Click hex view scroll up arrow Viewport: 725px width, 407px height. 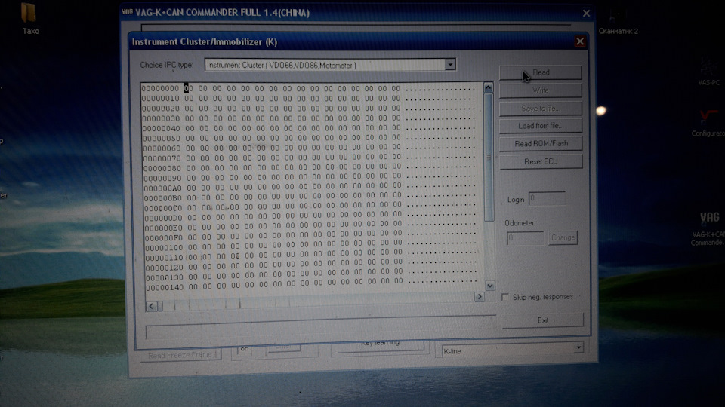489,87
